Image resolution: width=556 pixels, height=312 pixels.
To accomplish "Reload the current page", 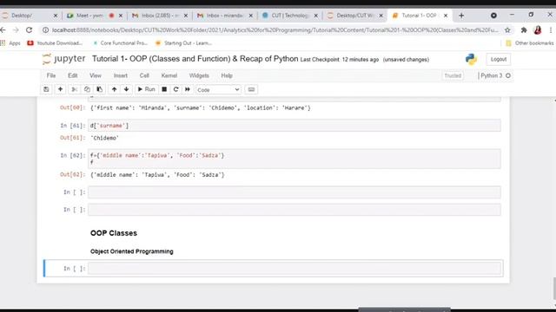I will coord(29,30).
